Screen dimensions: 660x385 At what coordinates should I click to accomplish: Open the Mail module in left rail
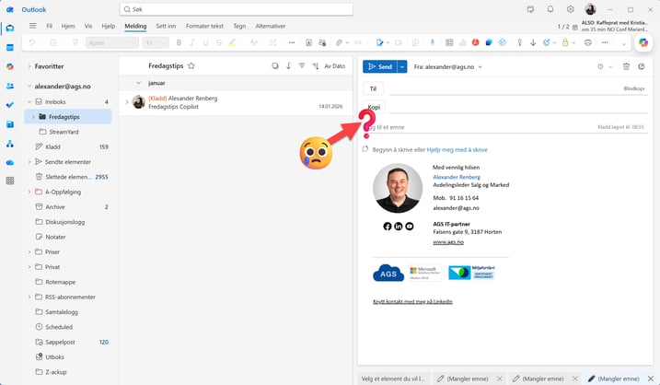[x=10, y=29]
